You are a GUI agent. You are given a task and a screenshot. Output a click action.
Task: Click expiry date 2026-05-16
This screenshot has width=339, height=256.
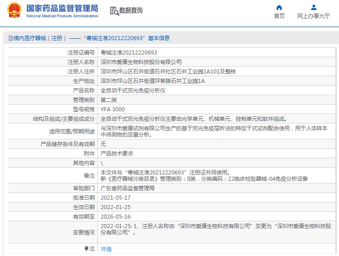115,217
